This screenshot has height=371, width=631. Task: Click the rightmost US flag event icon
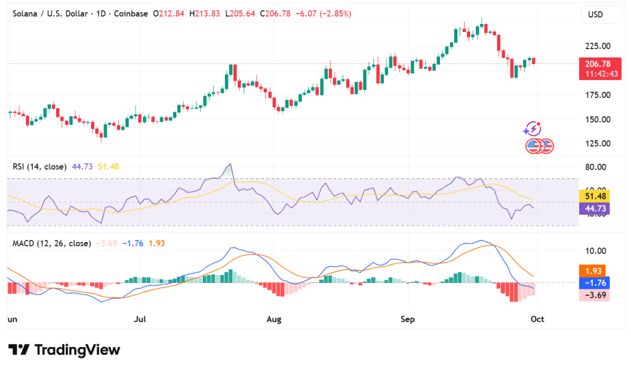pos(547,146)
